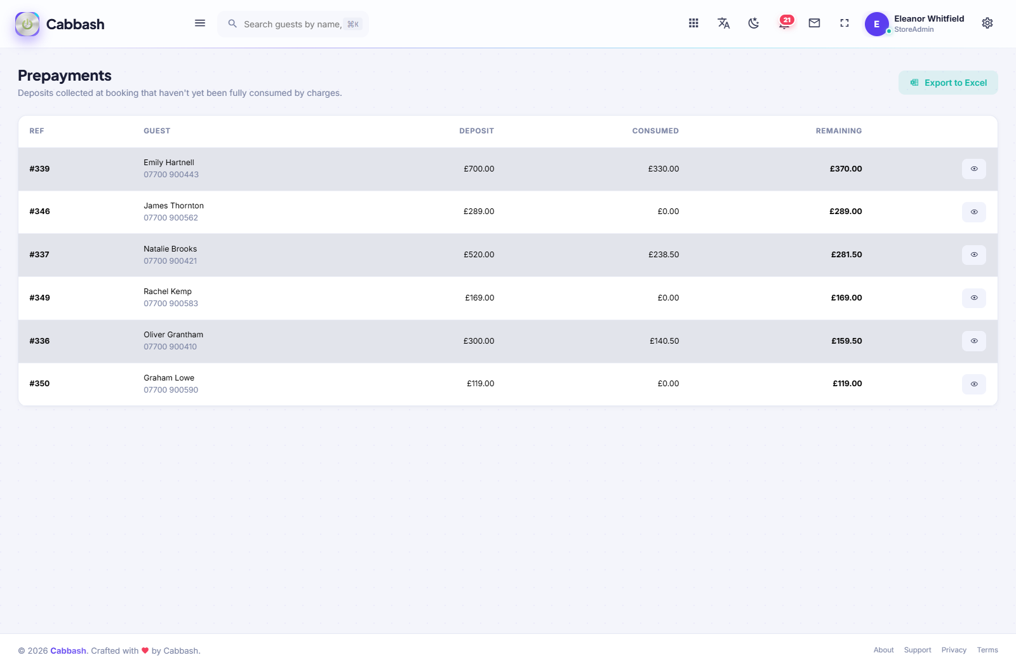View details for prepayment #339
This screenshot has height=667, width=1016.
coord(973,169)
